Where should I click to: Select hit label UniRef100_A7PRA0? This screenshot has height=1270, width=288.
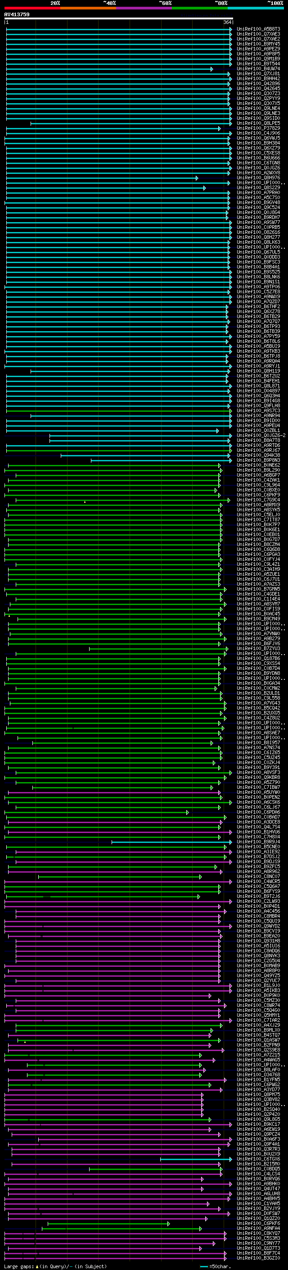[258, 193]
